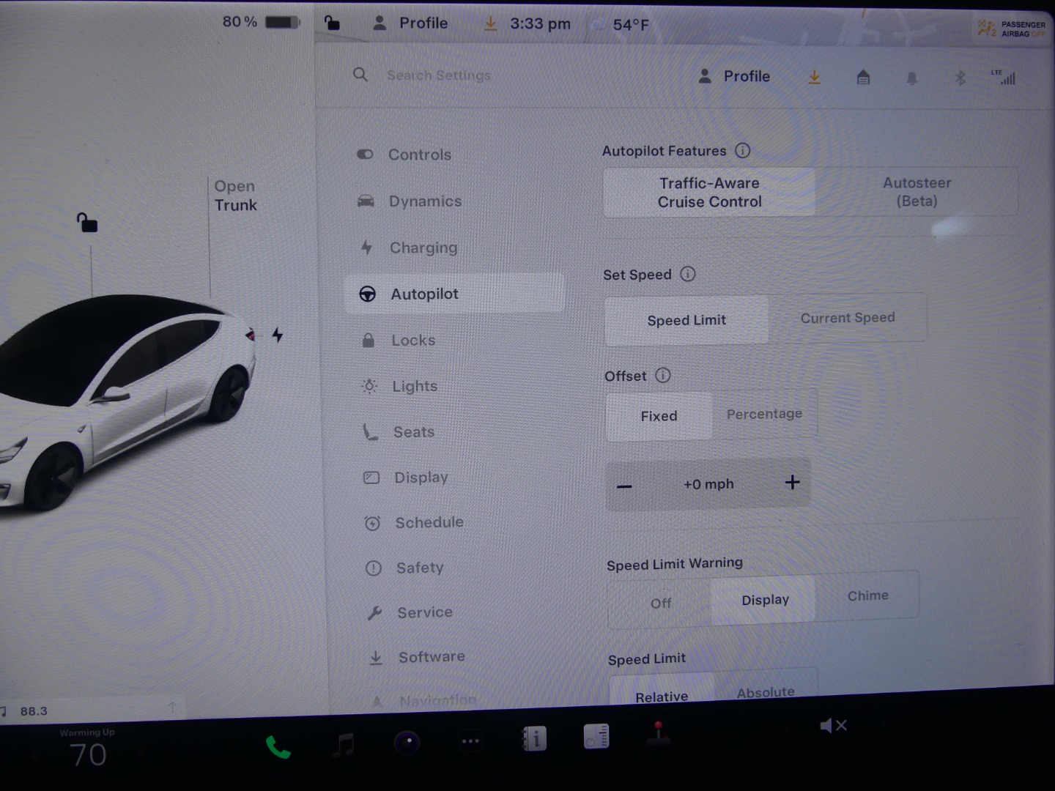Open the phone app icon
1055x791 pixels.
(278, 747)
